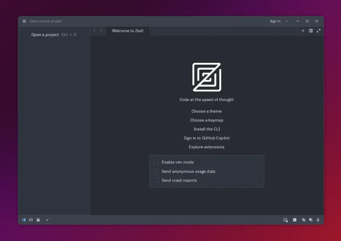Open the hamburger application menu
Image resolution: width=341 pixels, height=241 pixels.
point(24,21)
